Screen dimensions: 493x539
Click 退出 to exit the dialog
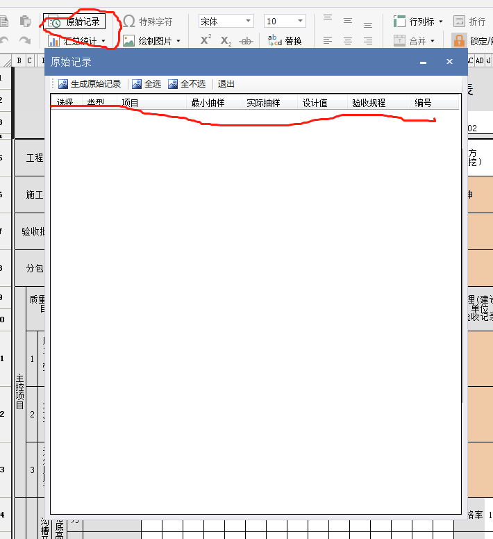tap(226, 84)
